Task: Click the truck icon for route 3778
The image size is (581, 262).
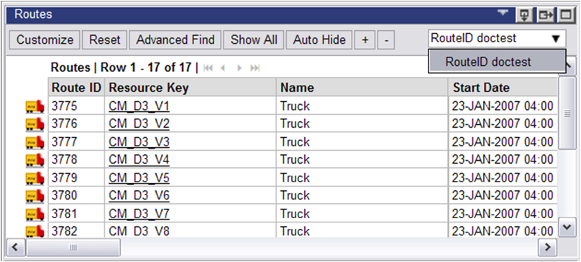Action: coord(35,160)
